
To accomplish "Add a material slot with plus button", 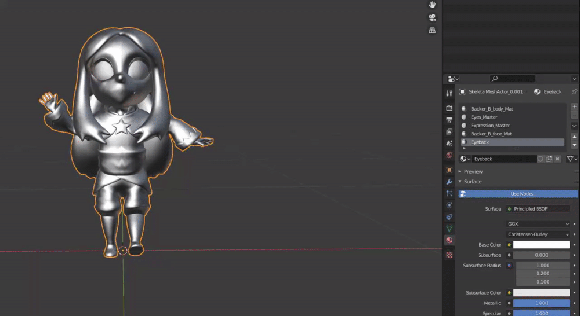I will click(x=574, y=106).
